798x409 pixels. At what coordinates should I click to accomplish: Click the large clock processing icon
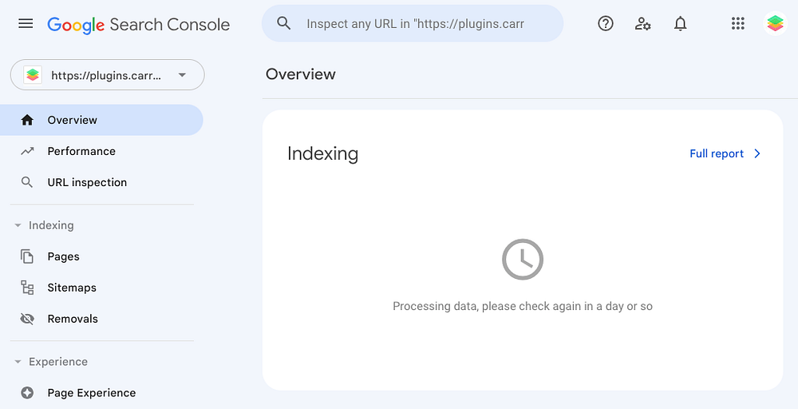pyautogui.click(x=522, y=260)
